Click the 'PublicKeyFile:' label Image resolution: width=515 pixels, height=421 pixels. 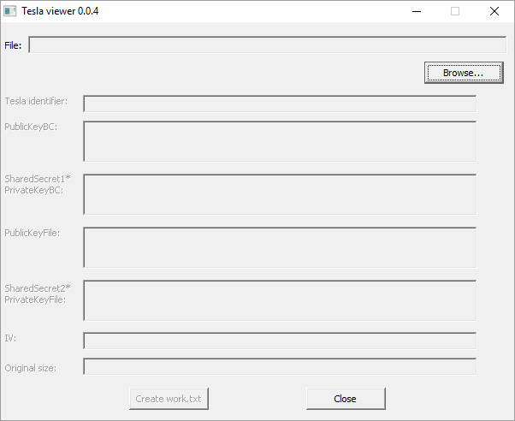click(x=33, y=233)
